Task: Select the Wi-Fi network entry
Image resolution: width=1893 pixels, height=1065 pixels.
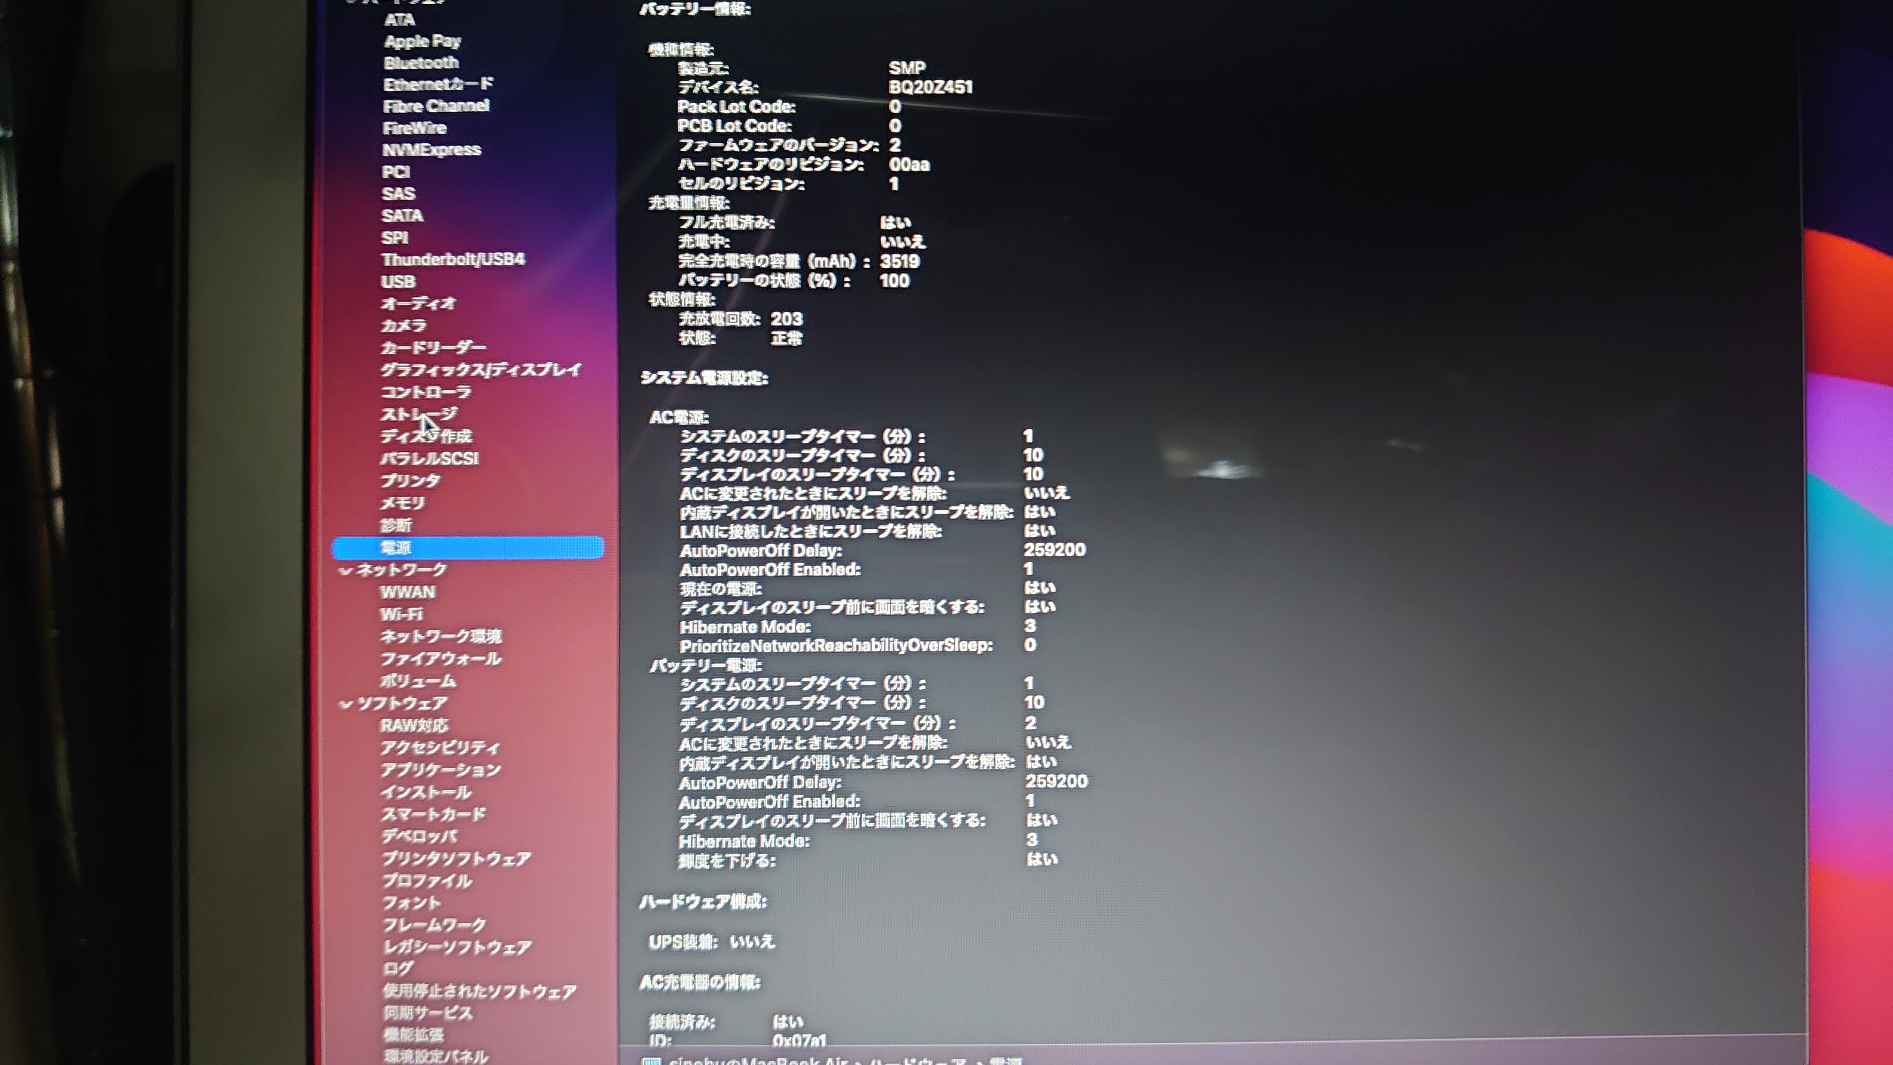Action: click(401, 614)
